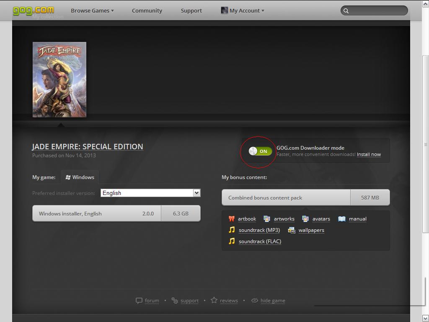Click the reviews star icon
429x322 pixels.
[214, 300]
